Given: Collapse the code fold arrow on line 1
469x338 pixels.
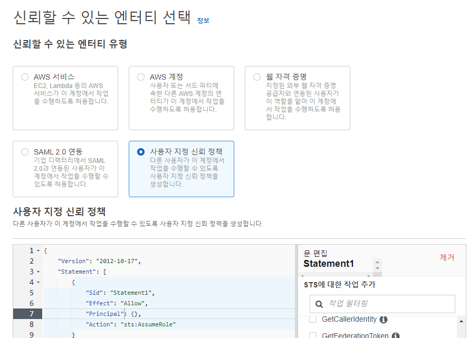Looking at the screenshot, I should (39, 251).
